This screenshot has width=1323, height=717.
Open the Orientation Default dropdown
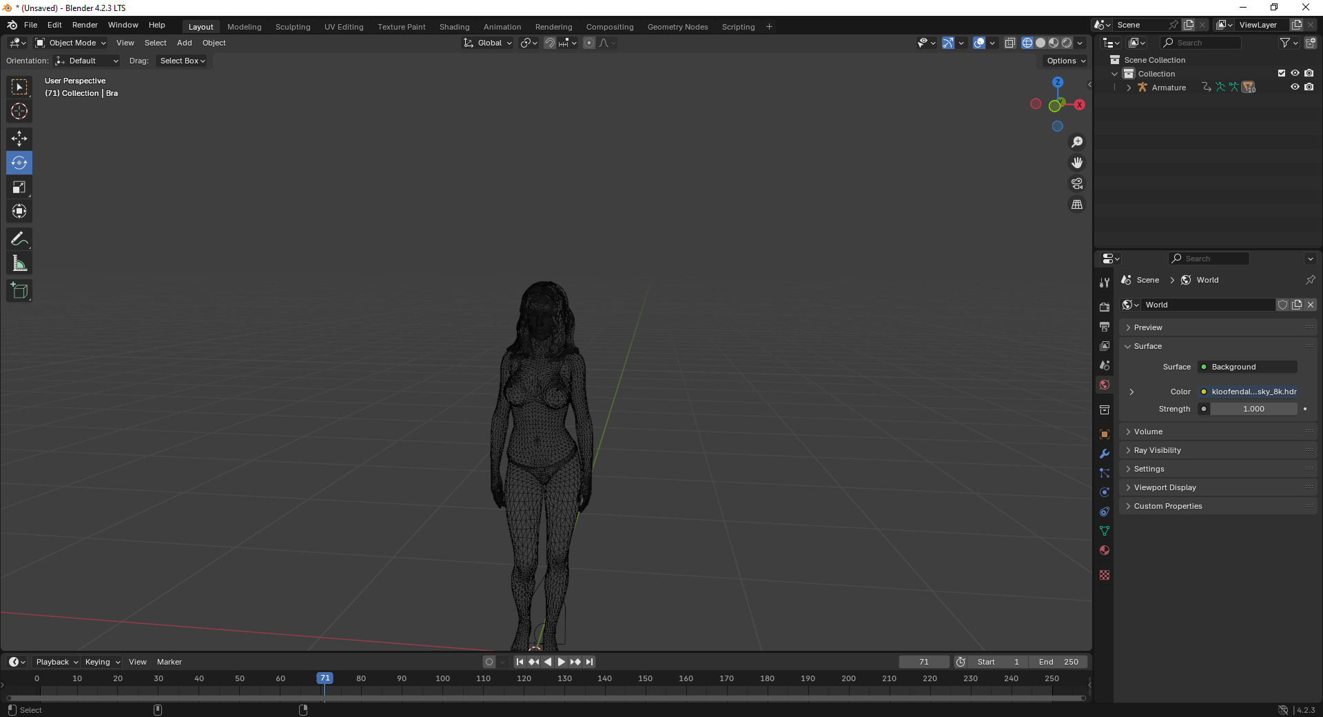coord(87,61)
